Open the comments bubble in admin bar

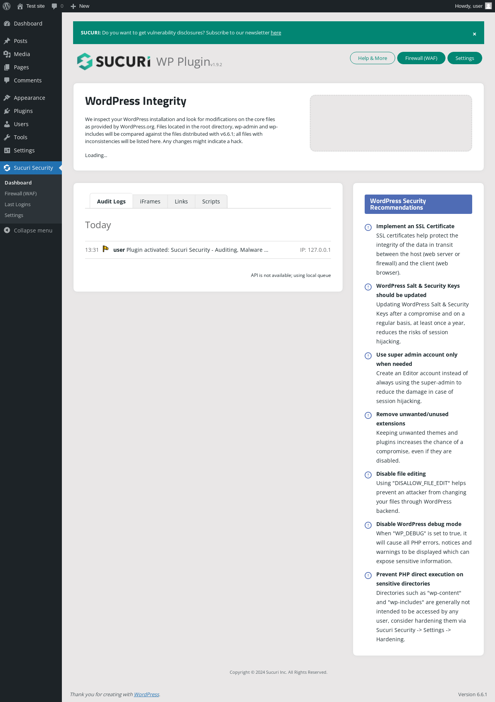coord(55,6)
